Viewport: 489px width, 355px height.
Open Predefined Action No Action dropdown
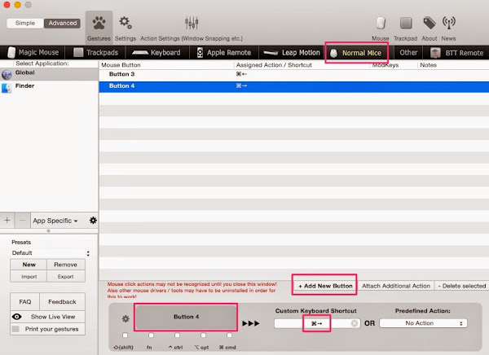pyautogui.click(x=423, y=323)
